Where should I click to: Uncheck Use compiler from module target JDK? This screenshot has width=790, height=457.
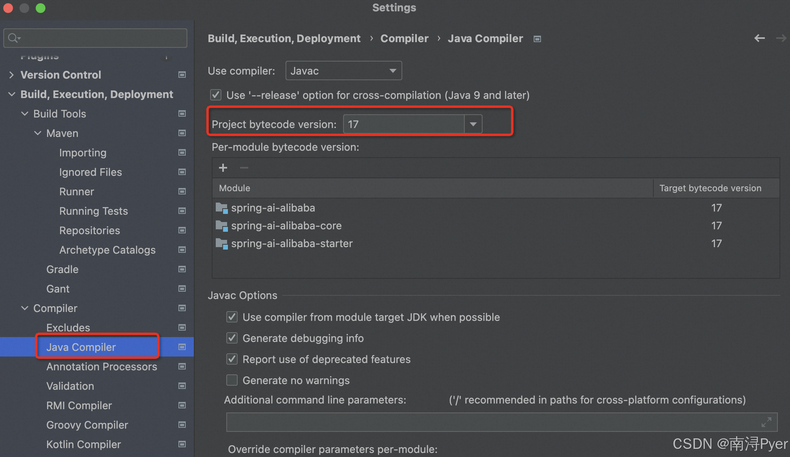(232, 317)
